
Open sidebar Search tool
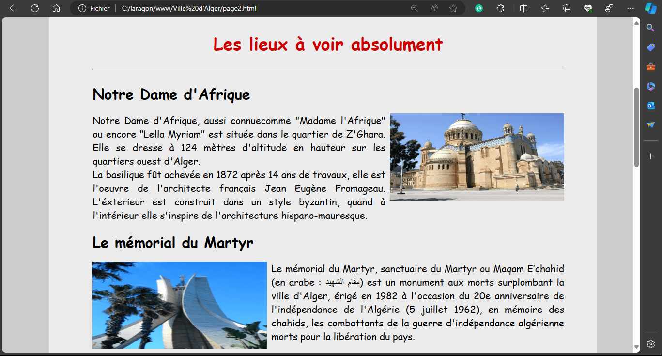click(651, 28)
